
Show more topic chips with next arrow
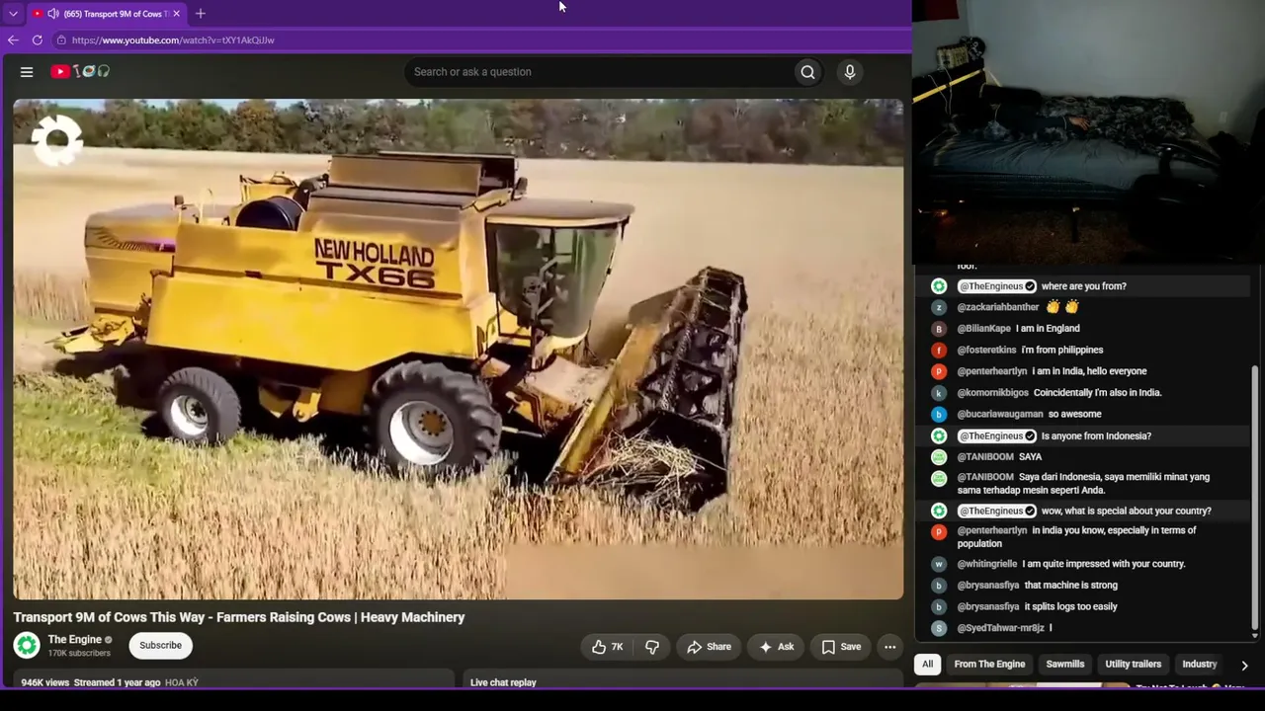pos(1244,666)
